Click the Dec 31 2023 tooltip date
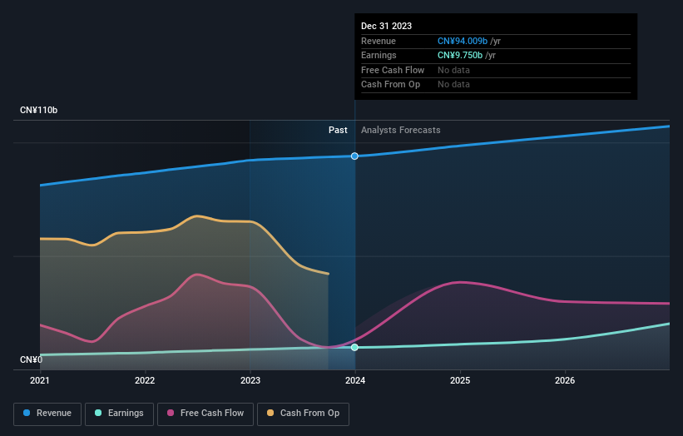This screenshot has height=436, width=683. (386, 26)
